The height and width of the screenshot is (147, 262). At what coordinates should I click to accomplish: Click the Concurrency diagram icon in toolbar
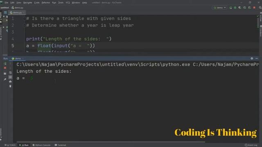pos(249,8)
